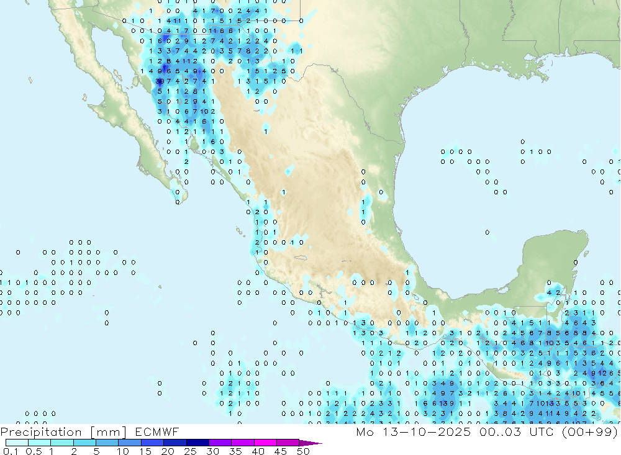This screenshot has width=621, height=455.
Task: Click the '25' legend scale label
Action: 190,451
